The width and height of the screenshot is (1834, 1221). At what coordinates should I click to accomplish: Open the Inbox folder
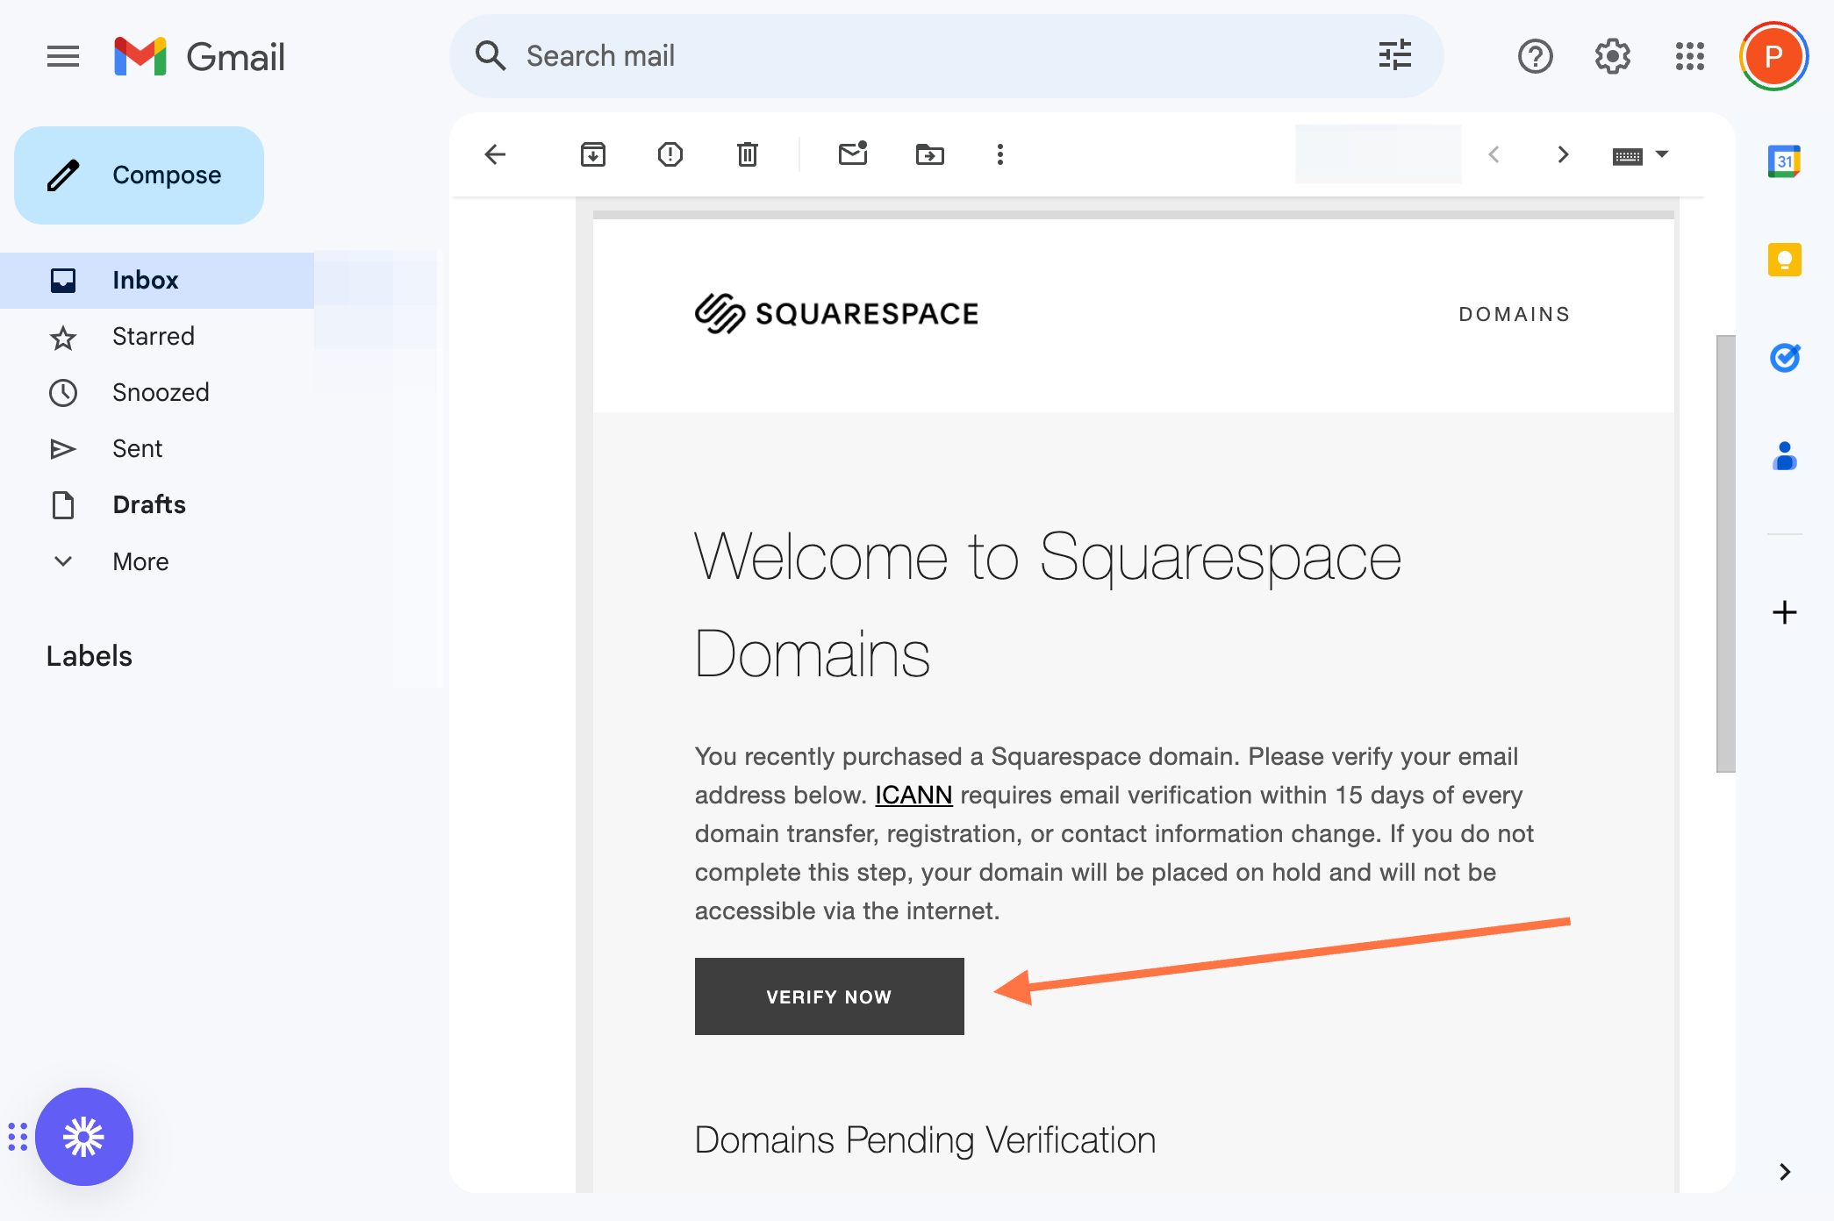[x=157, y=281]
